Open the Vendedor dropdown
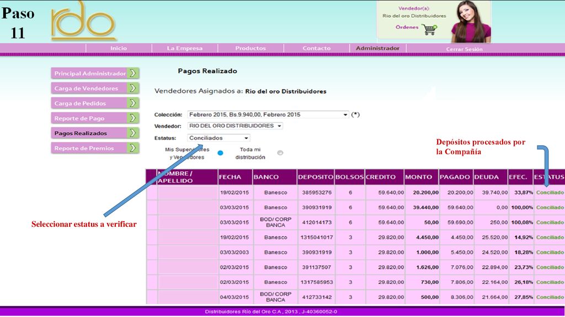This screenshot has width=565, height=317. [235, 126]
